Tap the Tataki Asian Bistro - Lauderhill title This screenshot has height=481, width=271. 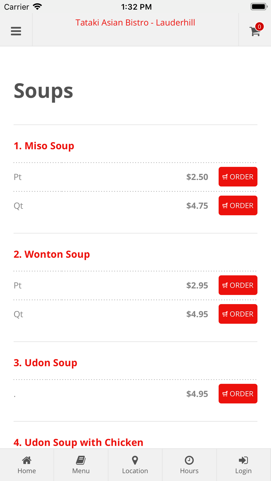coord(135,23)
